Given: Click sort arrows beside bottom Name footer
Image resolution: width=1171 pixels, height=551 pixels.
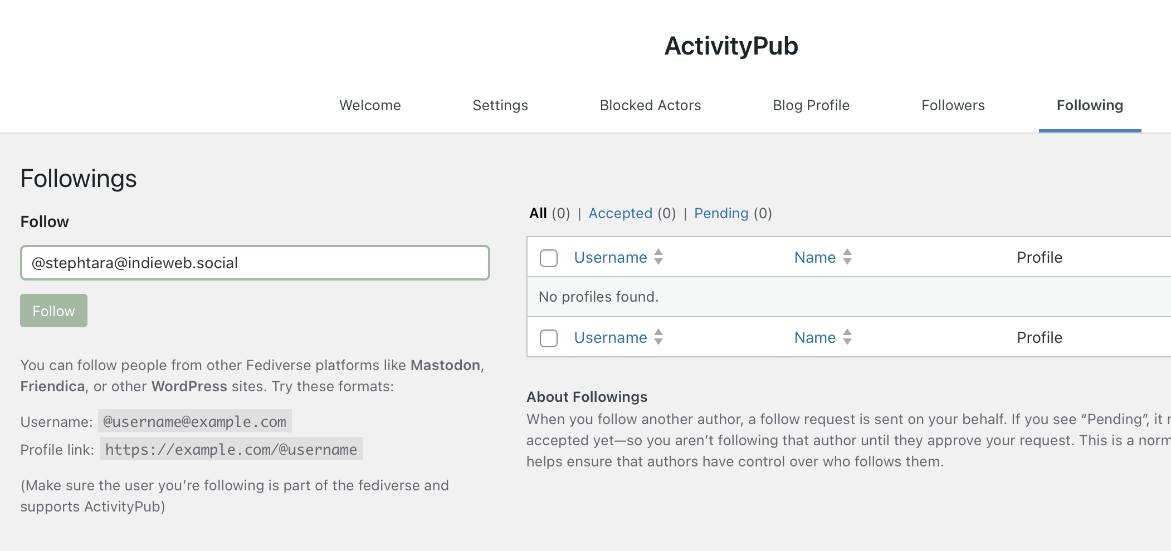Looking at the screenshot, I should pos(847,337).
